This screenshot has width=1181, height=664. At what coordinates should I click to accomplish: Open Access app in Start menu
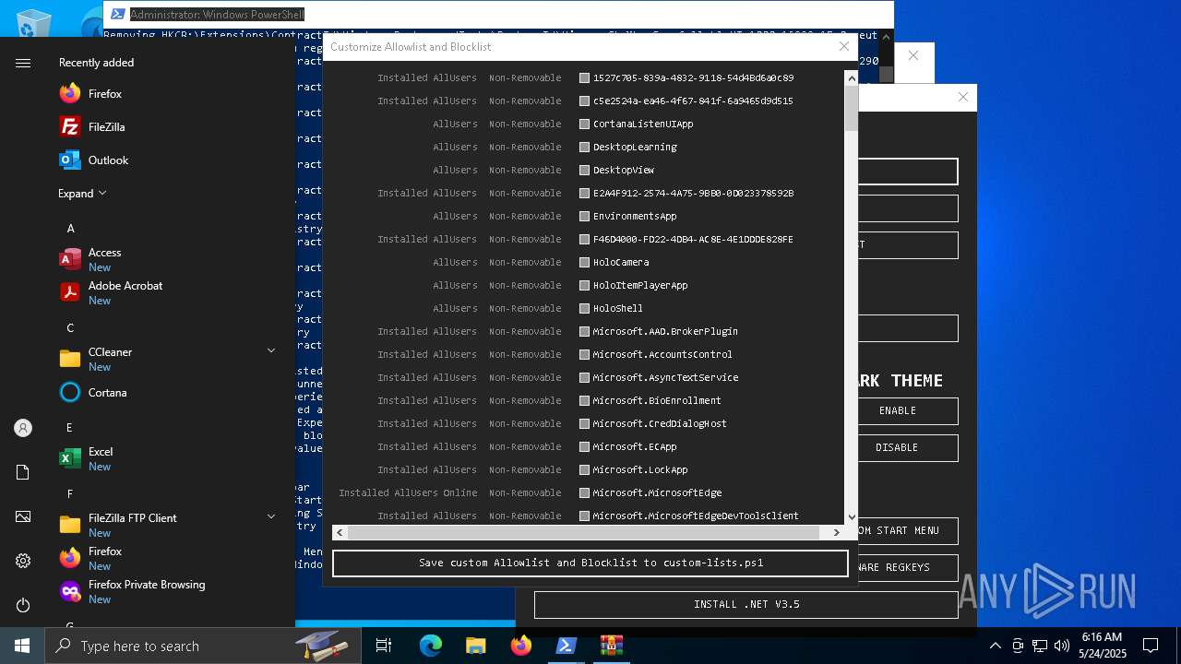90,260
